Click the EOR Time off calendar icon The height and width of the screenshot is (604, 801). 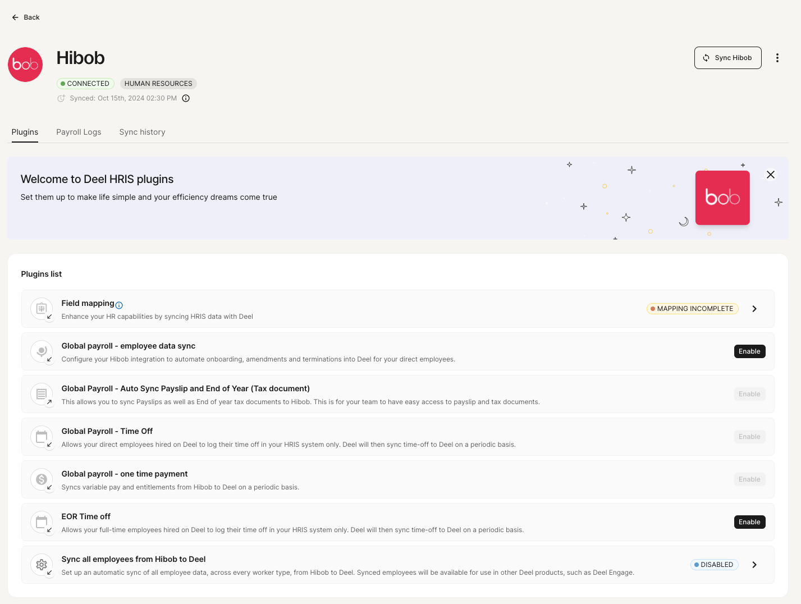[42, 522]
